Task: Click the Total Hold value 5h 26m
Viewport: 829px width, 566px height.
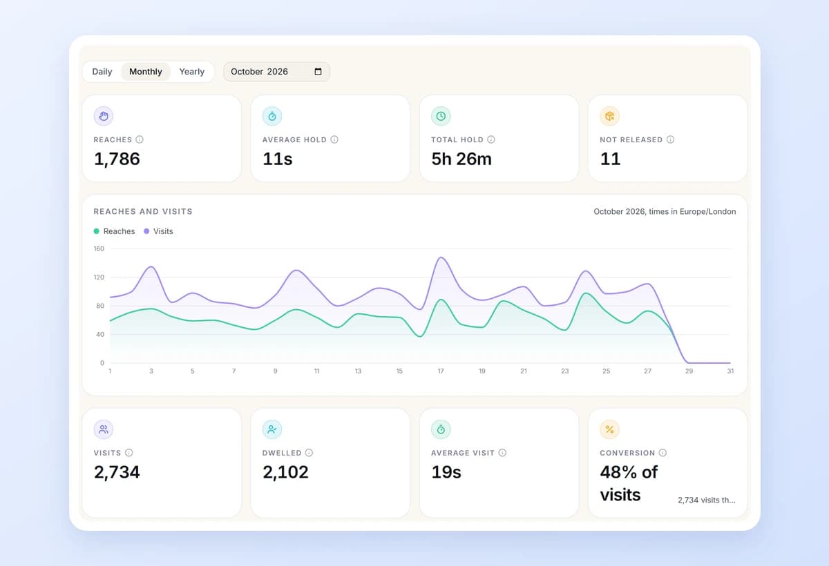Action: tap(461, 159)
